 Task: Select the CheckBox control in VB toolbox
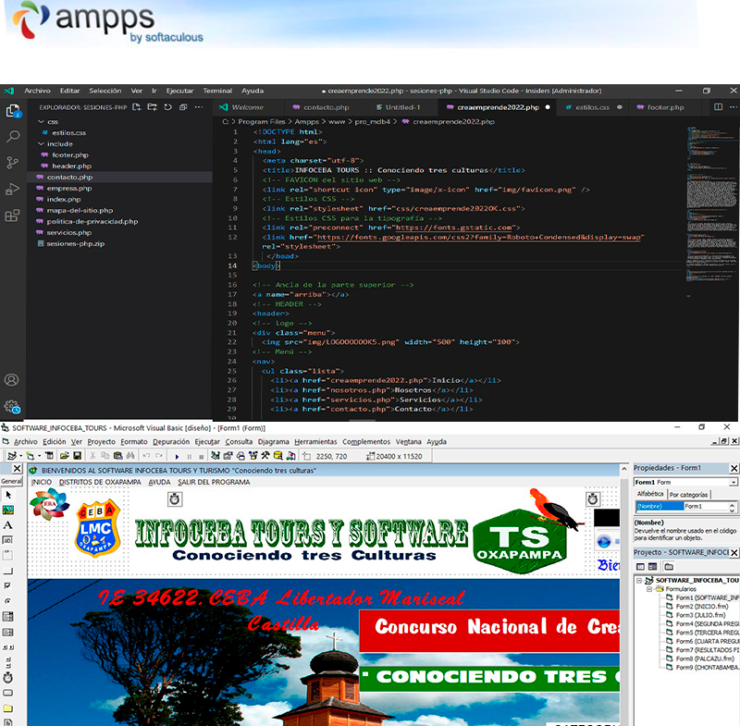pyautogui.click(x=8, y=585)
